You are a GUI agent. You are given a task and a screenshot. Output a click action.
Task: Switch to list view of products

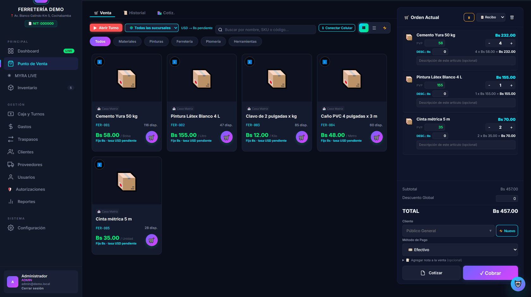(x=374, y=28)
